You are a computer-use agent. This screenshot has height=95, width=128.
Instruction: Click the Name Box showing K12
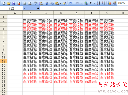tap(11, 8)
